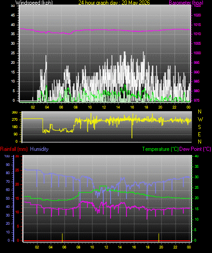Click hour 16 under the humidity and temperature chart
Screen dimensions: 212x253
click(x=134, y=247)
